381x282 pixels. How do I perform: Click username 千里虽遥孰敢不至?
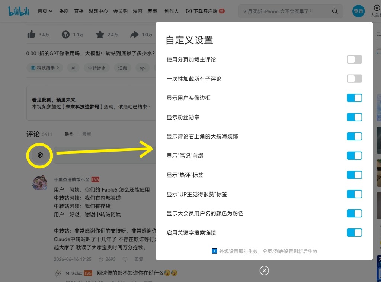coord(72,179)
